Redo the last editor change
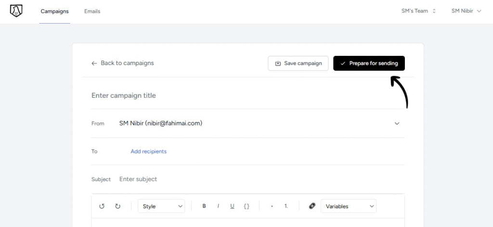This screenshot has height=227, width=493. tap(117, 206)
